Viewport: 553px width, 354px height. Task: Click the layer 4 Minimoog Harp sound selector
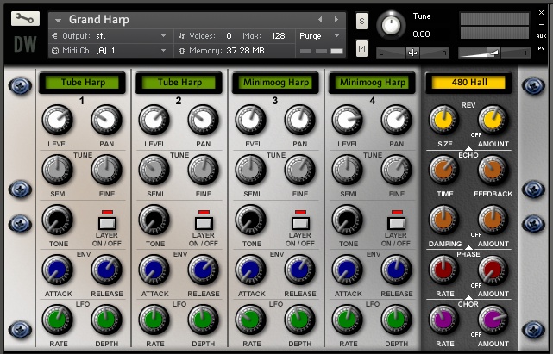372,83
